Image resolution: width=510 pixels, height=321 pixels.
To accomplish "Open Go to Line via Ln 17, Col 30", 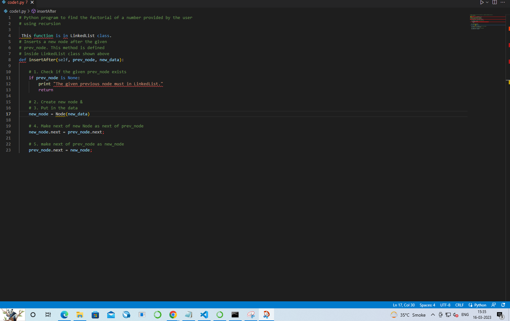I will pyautogui.click(x=404, y=305).
